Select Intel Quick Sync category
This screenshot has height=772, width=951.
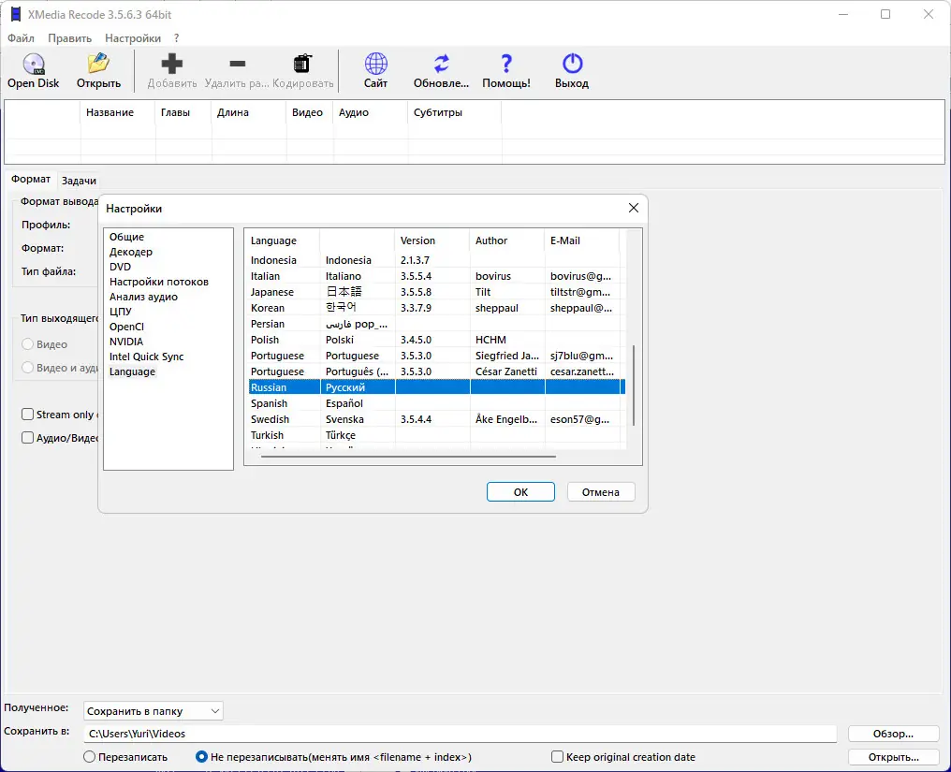146,357
